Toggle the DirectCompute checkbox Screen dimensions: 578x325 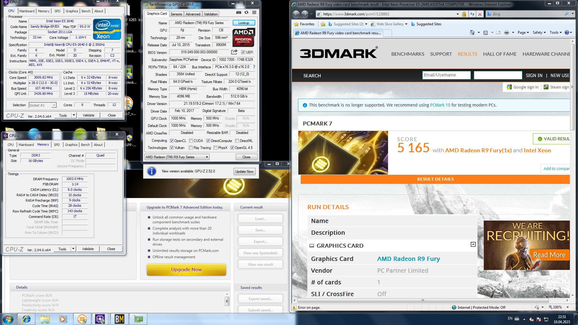coord(208,141)
